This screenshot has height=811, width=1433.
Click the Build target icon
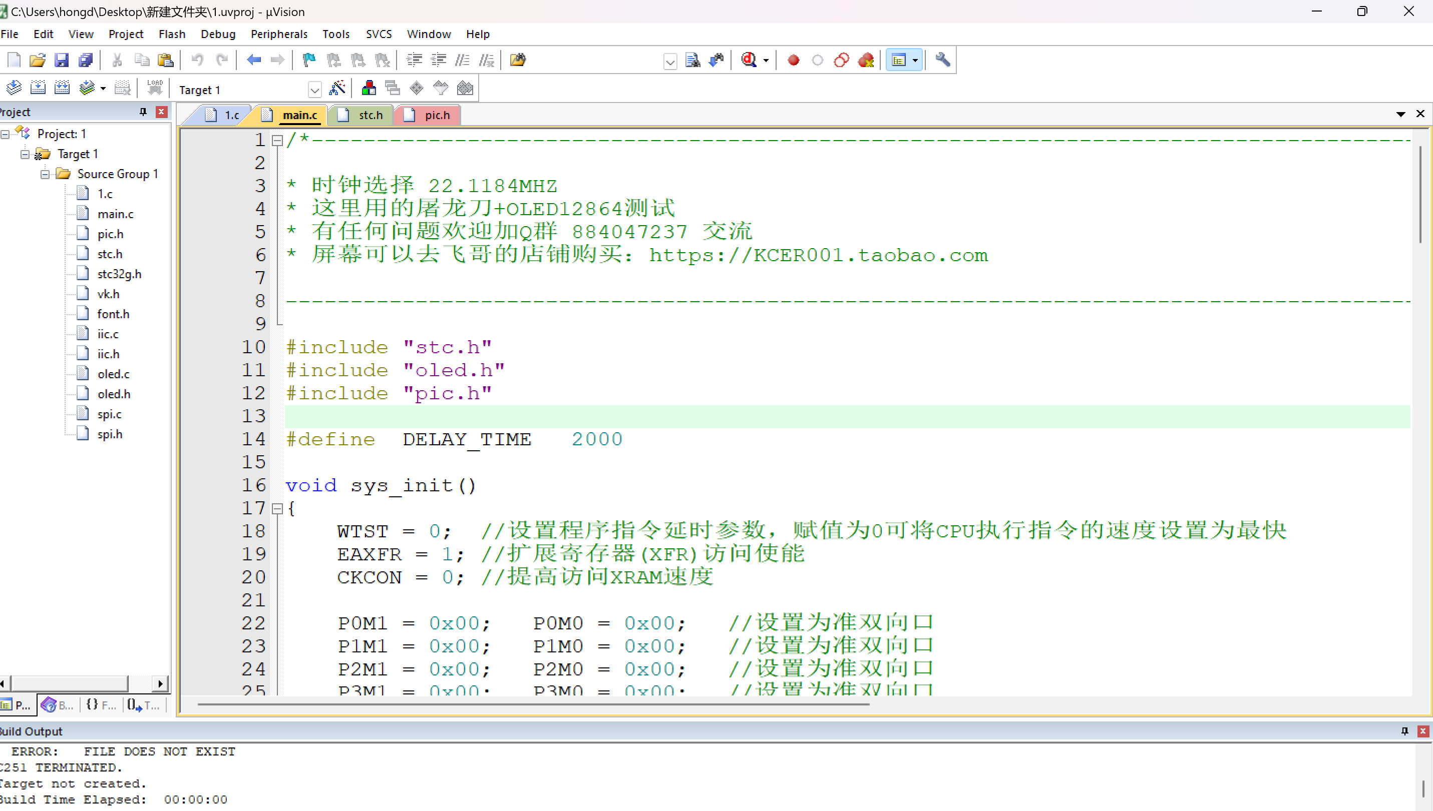(x=38, y=89)
